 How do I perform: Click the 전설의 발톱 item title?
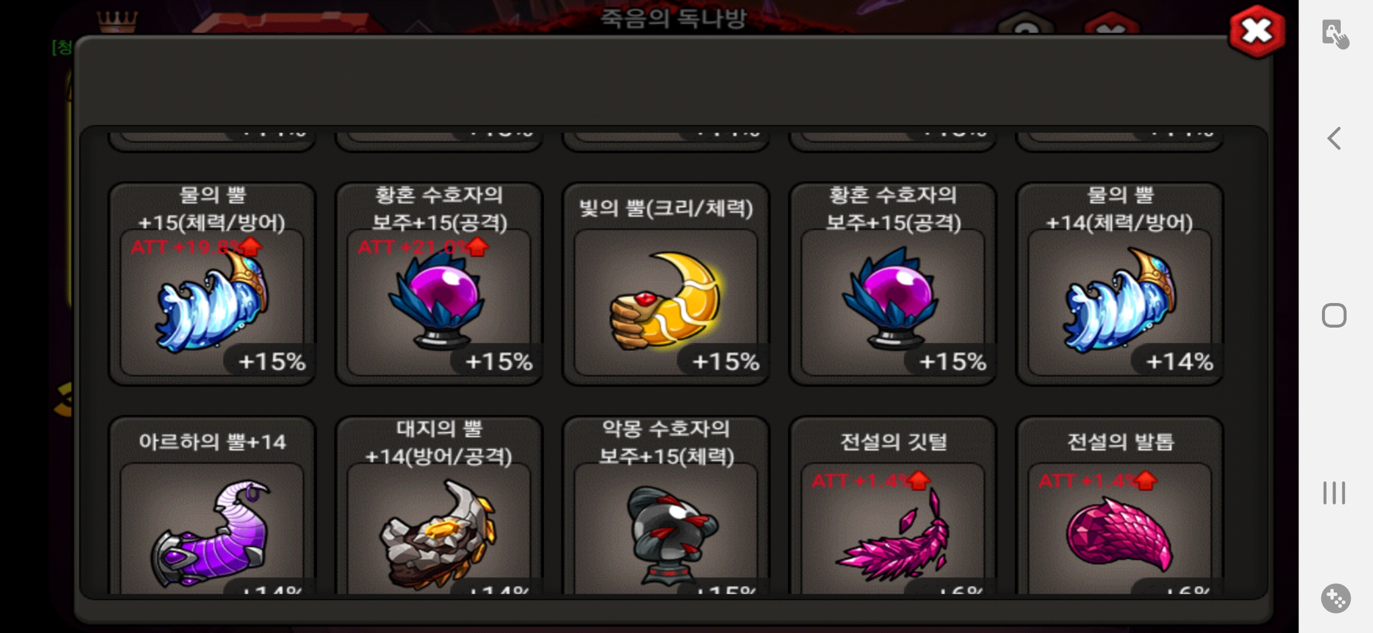1120,441
